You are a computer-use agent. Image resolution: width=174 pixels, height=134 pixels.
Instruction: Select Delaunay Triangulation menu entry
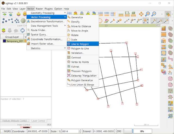pyautogui.click(x=83, y=75)
